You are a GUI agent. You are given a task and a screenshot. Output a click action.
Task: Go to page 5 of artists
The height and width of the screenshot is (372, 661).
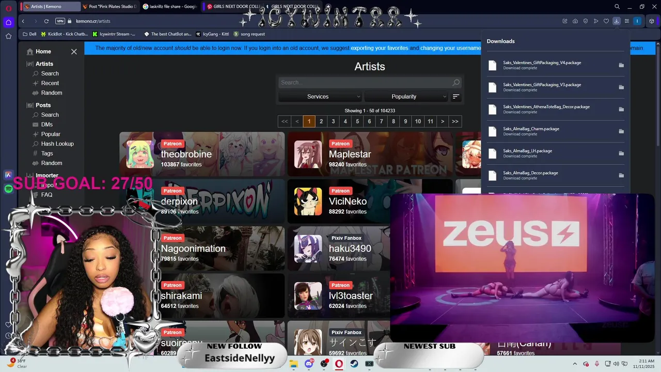(x=357, y=121)
